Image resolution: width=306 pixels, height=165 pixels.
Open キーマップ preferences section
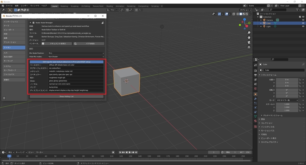(x=14, y=61)
